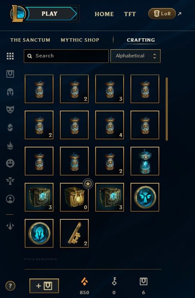Select the starred golden Masterwork chest

tap(74, 197)
